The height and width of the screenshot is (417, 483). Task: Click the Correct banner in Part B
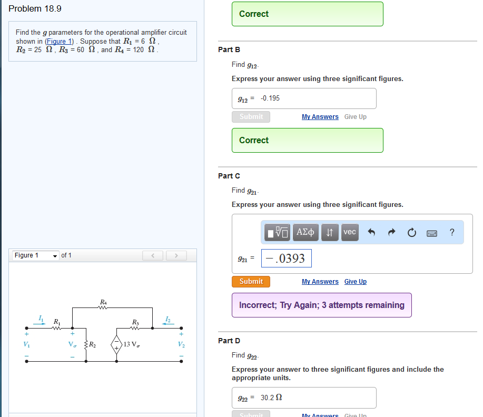[x=307, y=140]
